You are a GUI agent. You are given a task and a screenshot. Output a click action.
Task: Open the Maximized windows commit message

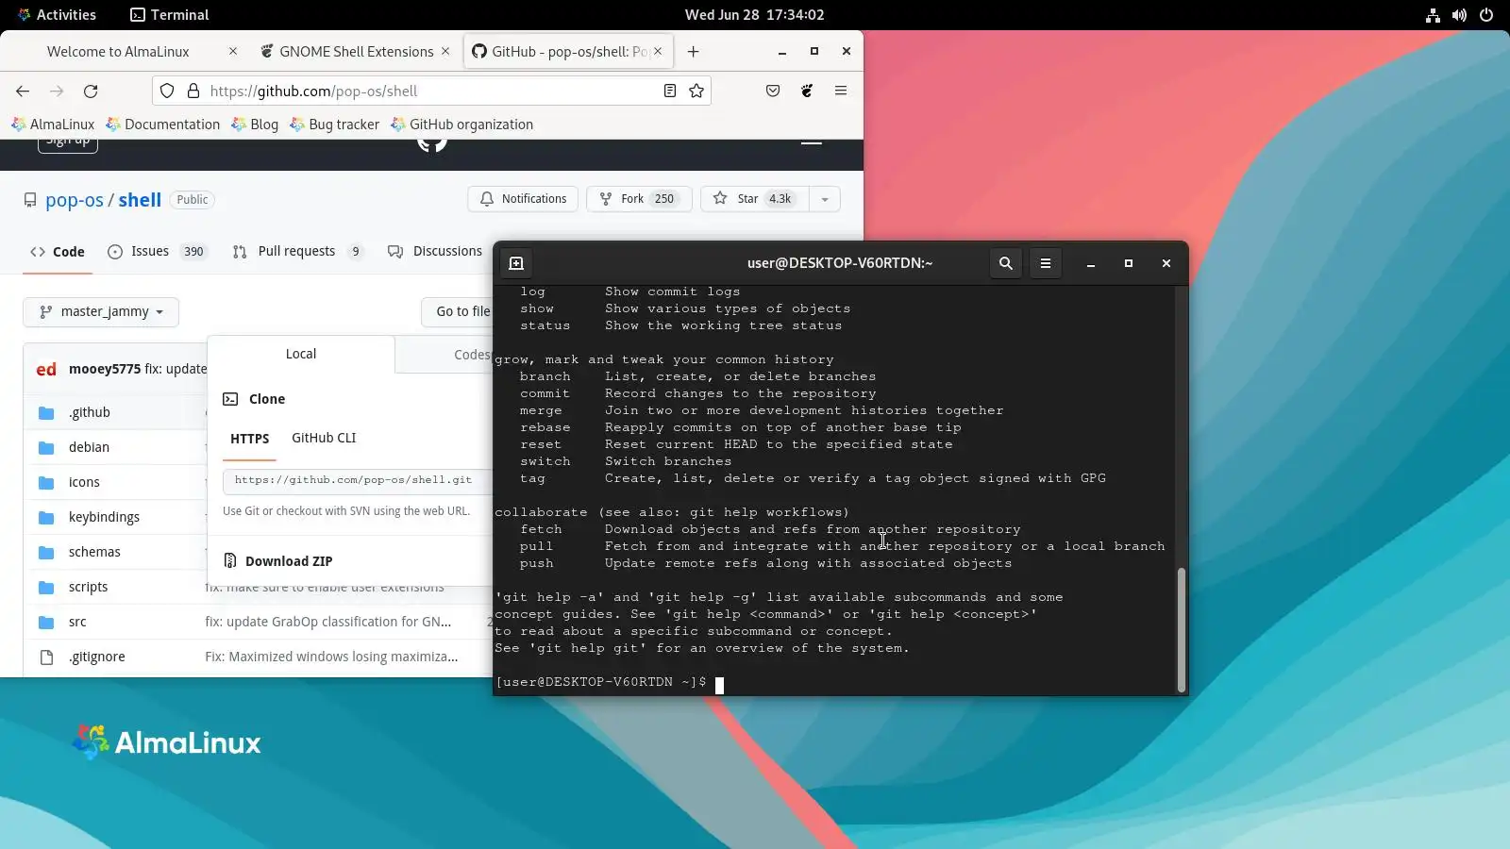click(x=331, y=657)
